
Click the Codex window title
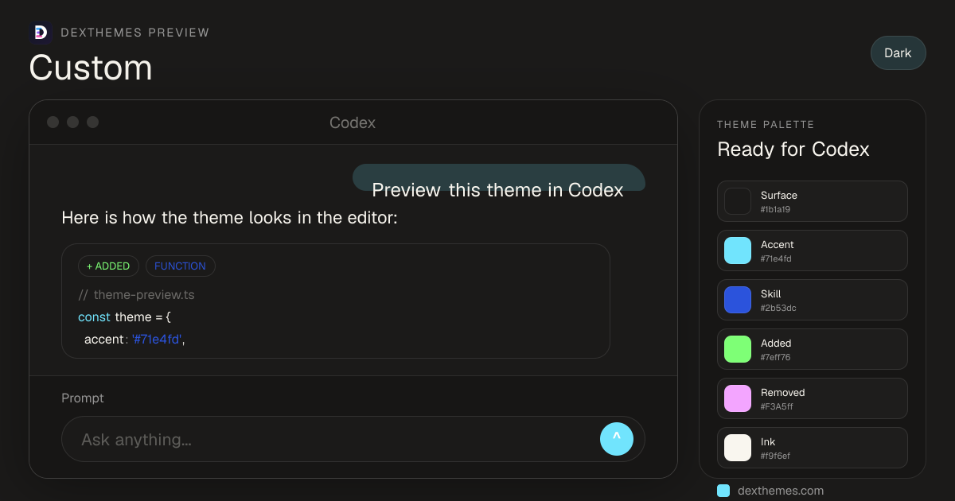[x=353, y=122]
